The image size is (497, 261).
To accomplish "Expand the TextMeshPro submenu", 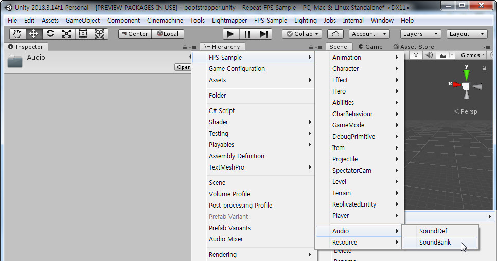I will click(x=254, y=167).
